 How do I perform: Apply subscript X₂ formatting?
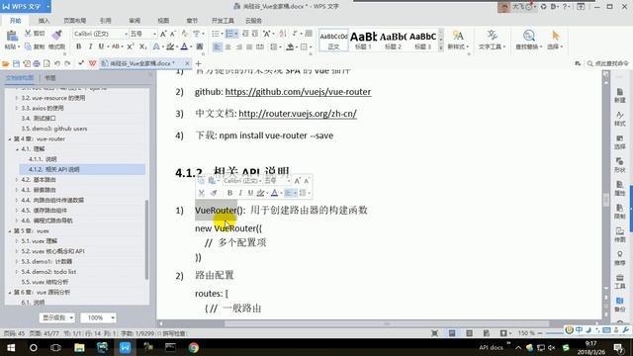point(142,46)
